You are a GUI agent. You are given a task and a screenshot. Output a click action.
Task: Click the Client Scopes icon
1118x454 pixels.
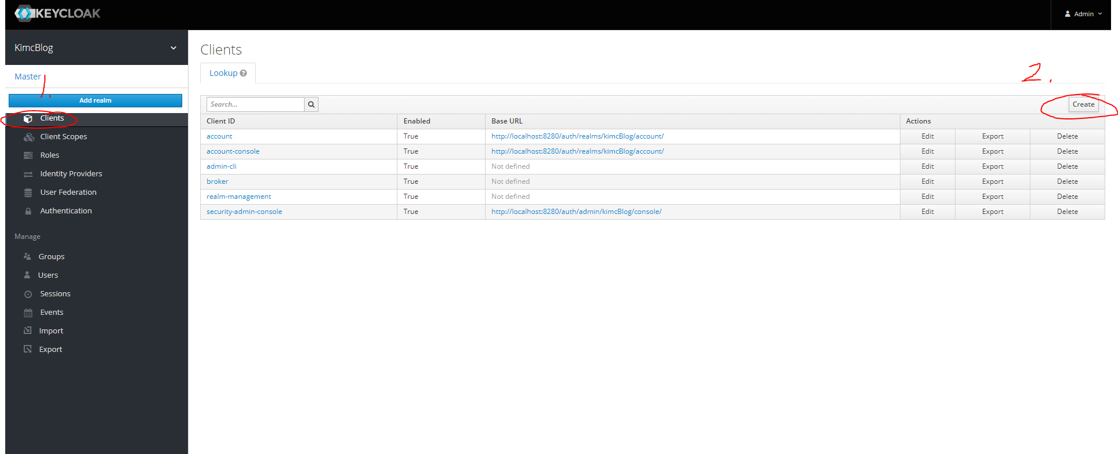tap(28, 137)
